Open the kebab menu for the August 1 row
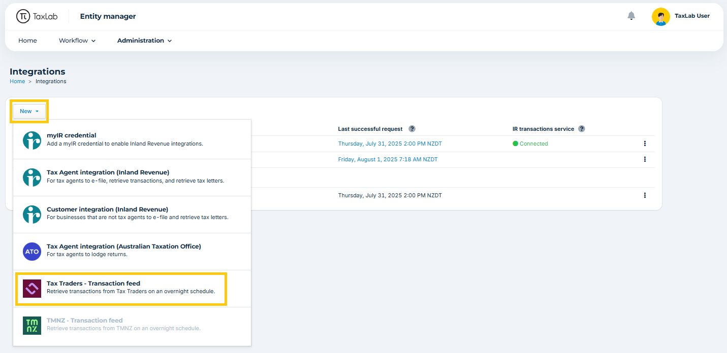727x353 pixels. 645,159
